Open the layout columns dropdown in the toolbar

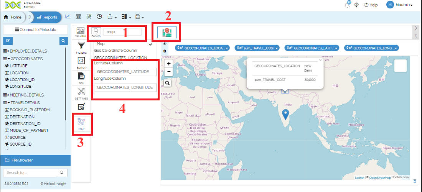(x=126, y=17)
